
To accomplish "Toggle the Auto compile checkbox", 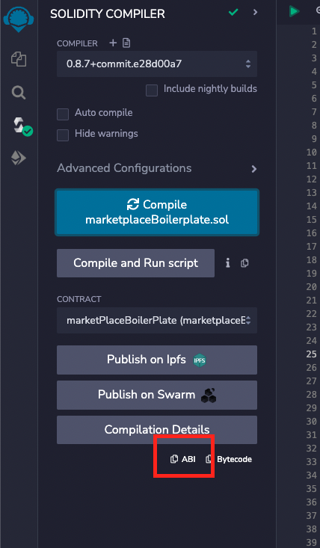I will (63, 114).
